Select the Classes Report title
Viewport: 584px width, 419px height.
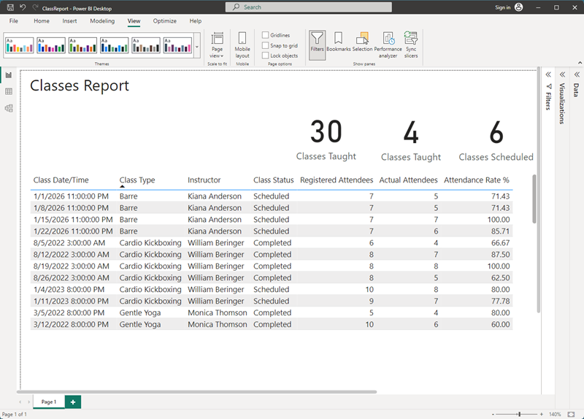pos(80,85)
